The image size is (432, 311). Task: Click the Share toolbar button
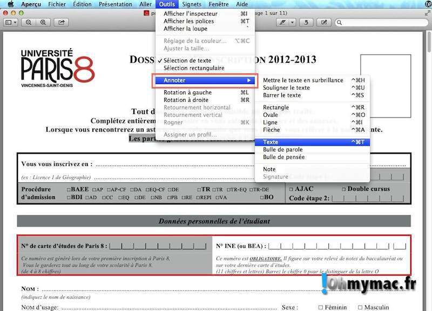point(61,22)
